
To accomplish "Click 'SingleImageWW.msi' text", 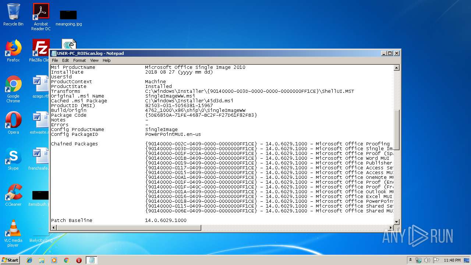I will 170,96.
